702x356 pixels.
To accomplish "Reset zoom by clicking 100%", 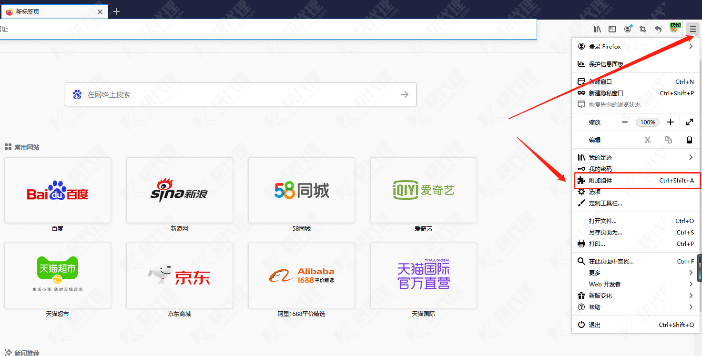I will (647, 122).
